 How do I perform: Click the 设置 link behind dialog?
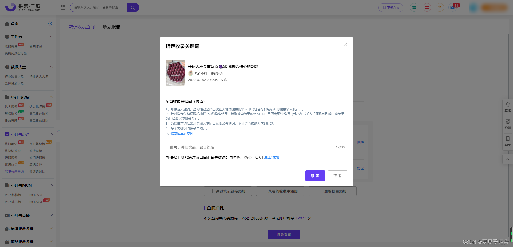tap(360, 169)
